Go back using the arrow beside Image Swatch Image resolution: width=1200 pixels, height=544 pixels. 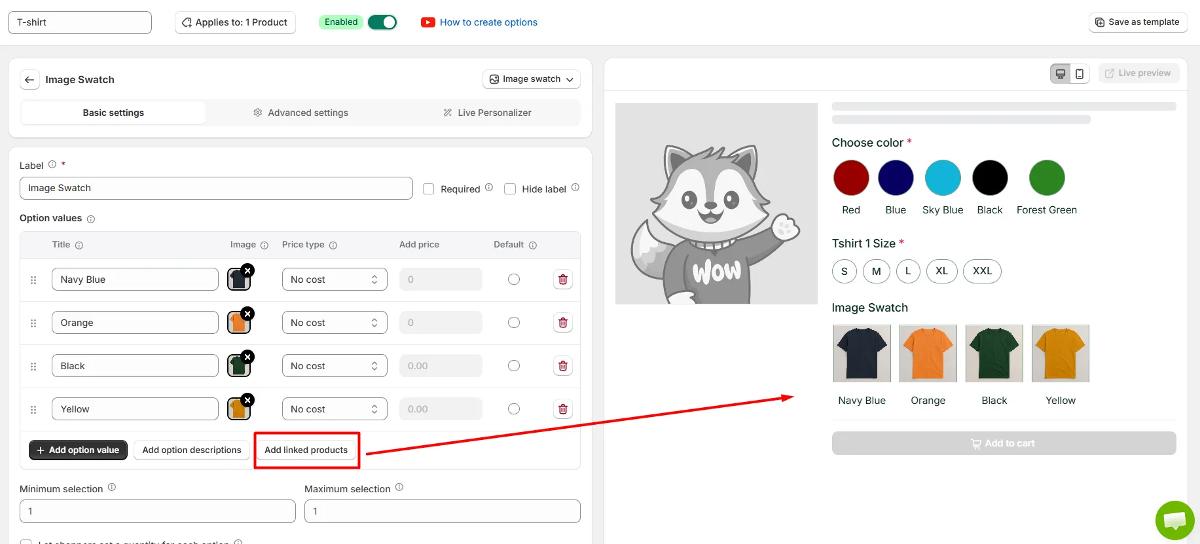(29, 80)
